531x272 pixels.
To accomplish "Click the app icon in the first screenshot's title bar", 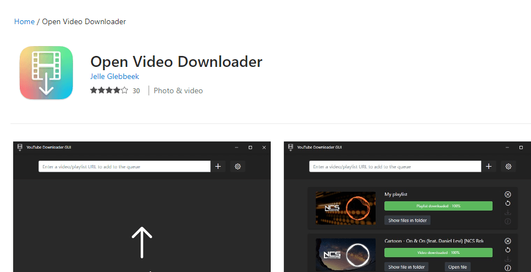I will 20,147.
